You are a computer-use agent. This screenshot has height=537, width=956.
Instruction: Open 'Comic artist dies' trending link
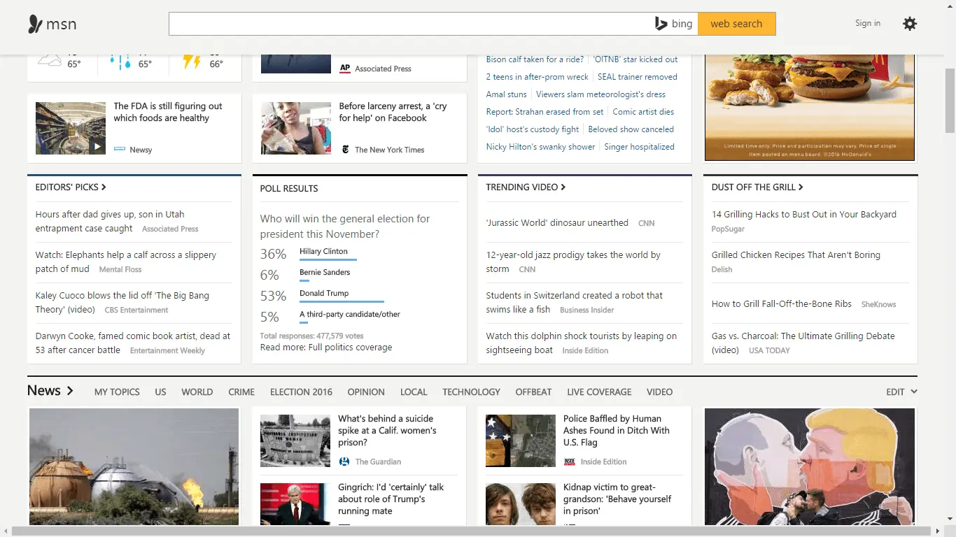643,112
